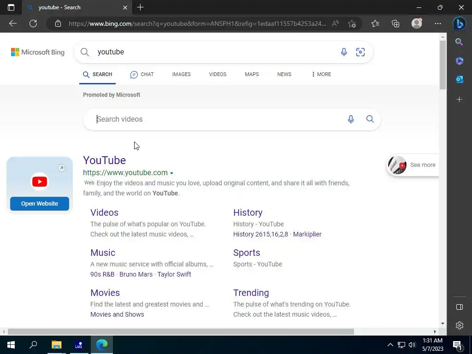Screen dimensions: 472x354
Task: Switch to the IMAGES tab
Action: (181, 74)
